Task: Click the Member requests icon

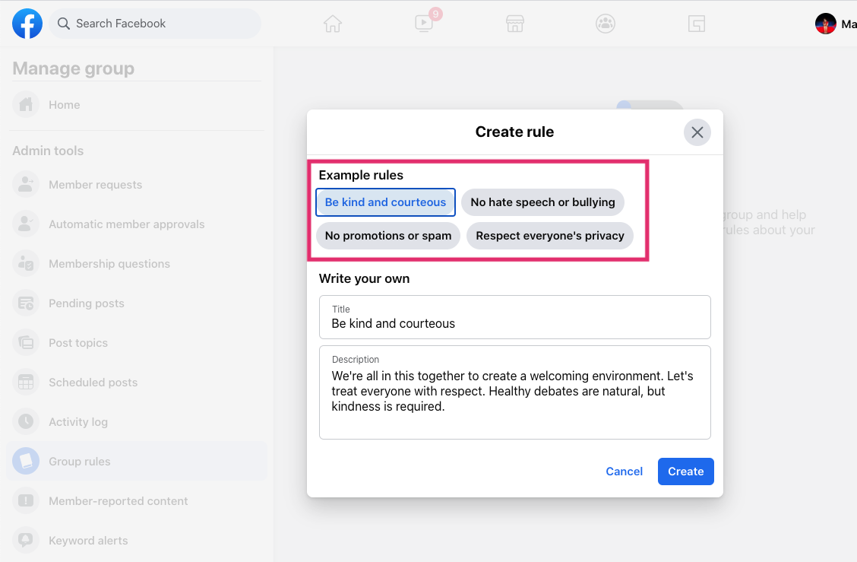Action: pos(26,184)
